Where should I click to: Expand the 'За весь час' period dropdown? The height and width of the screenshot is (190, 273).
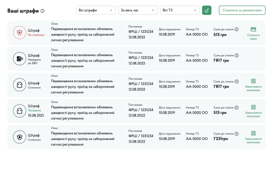[138, 10]
